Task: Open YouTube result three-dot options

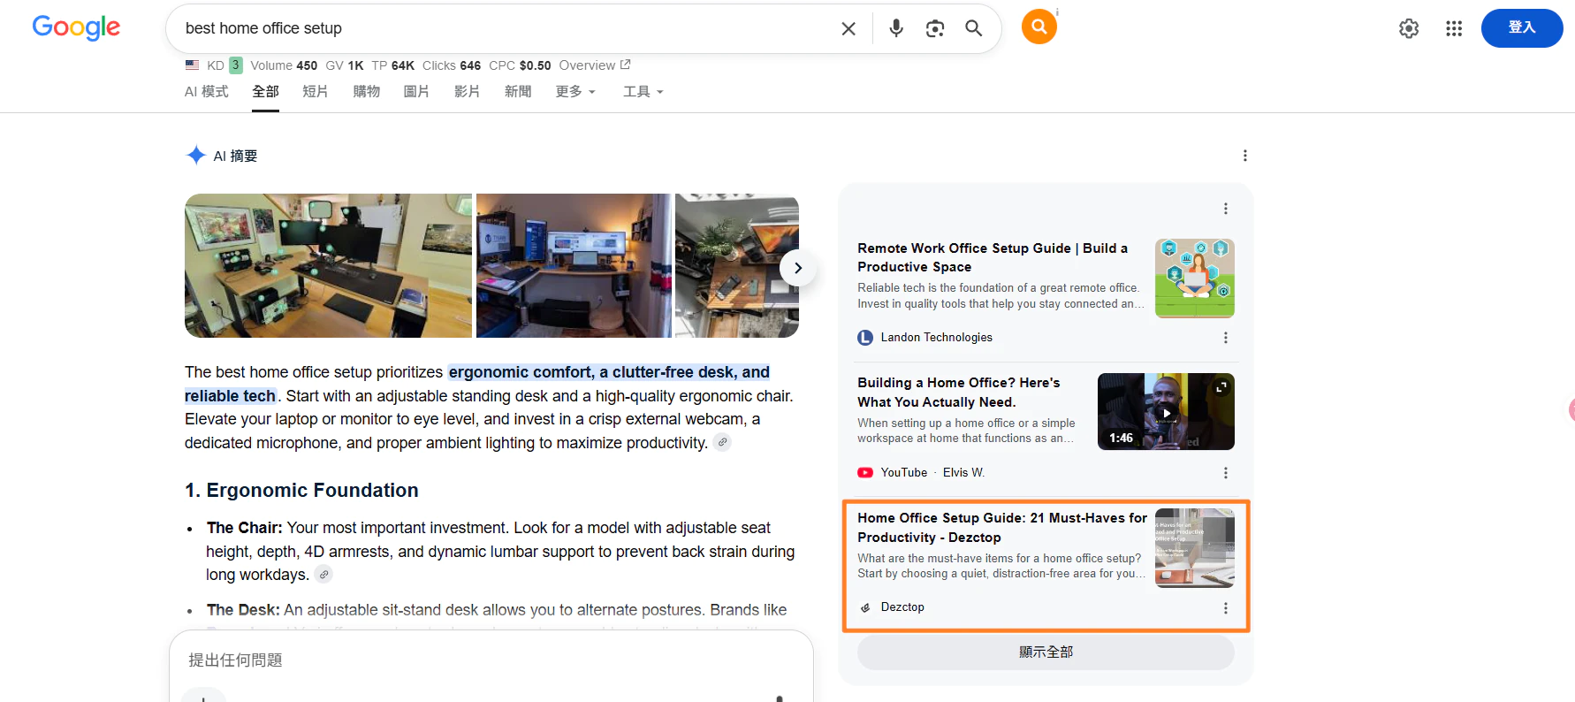Action: click(1226, 473)
